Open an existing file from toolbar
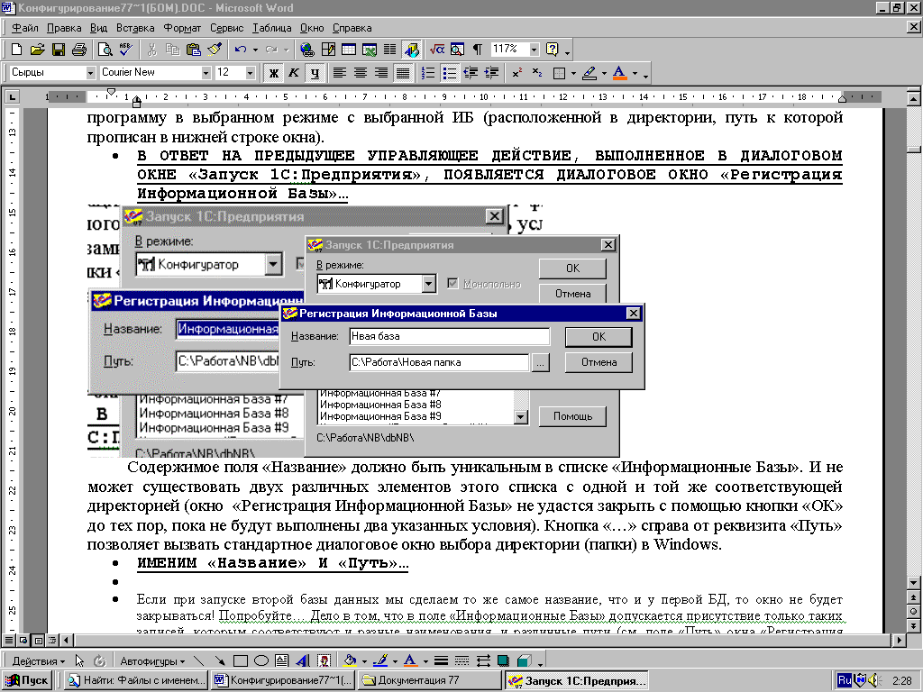Screen dimensions: 923x692 tap(37, 50)
